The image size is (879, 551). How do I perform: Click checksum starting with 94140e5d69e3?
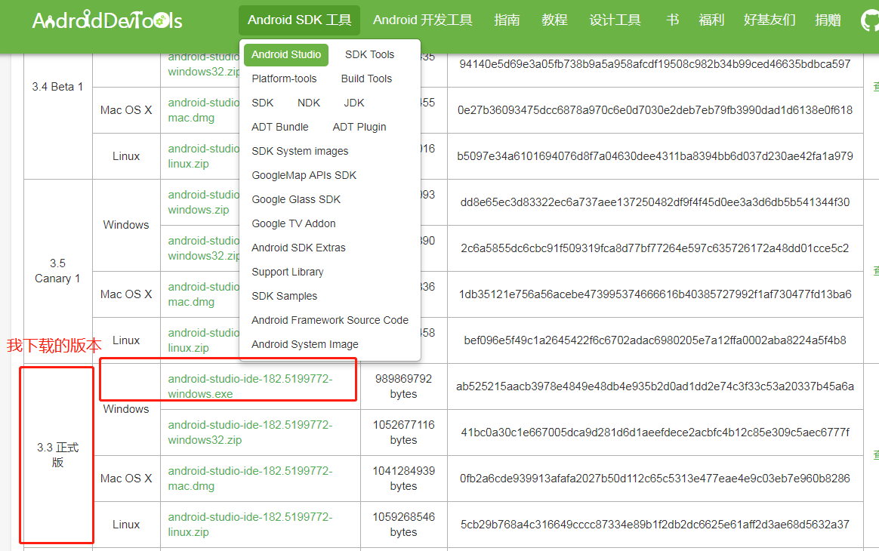tap(655, 64)
